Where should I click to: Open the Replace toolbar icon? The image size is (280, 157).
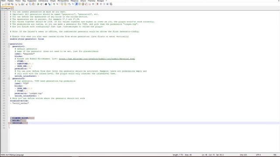click(x=49, y=4)
